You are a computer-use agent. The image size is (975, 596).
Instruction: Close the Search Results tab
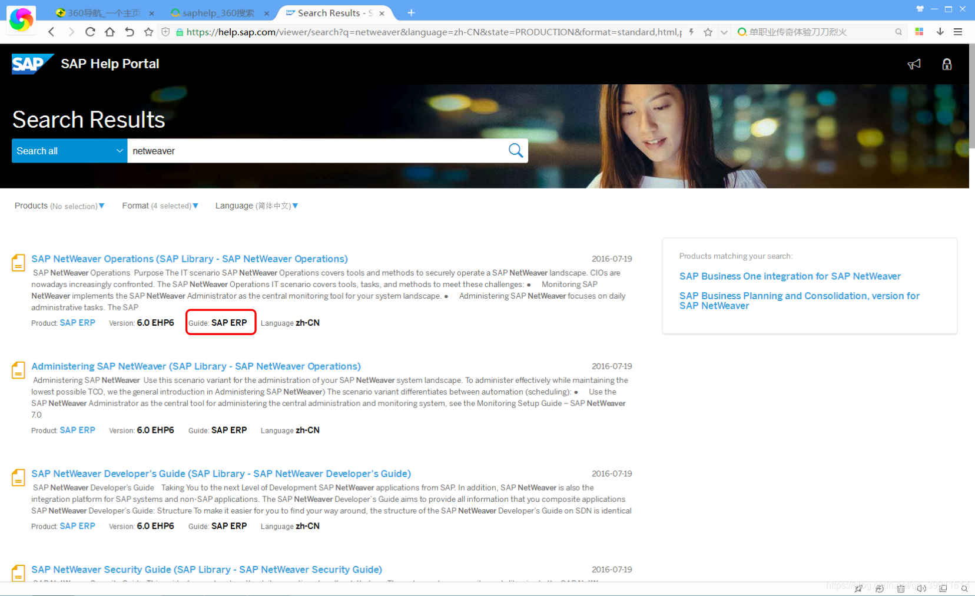(382, 13)
